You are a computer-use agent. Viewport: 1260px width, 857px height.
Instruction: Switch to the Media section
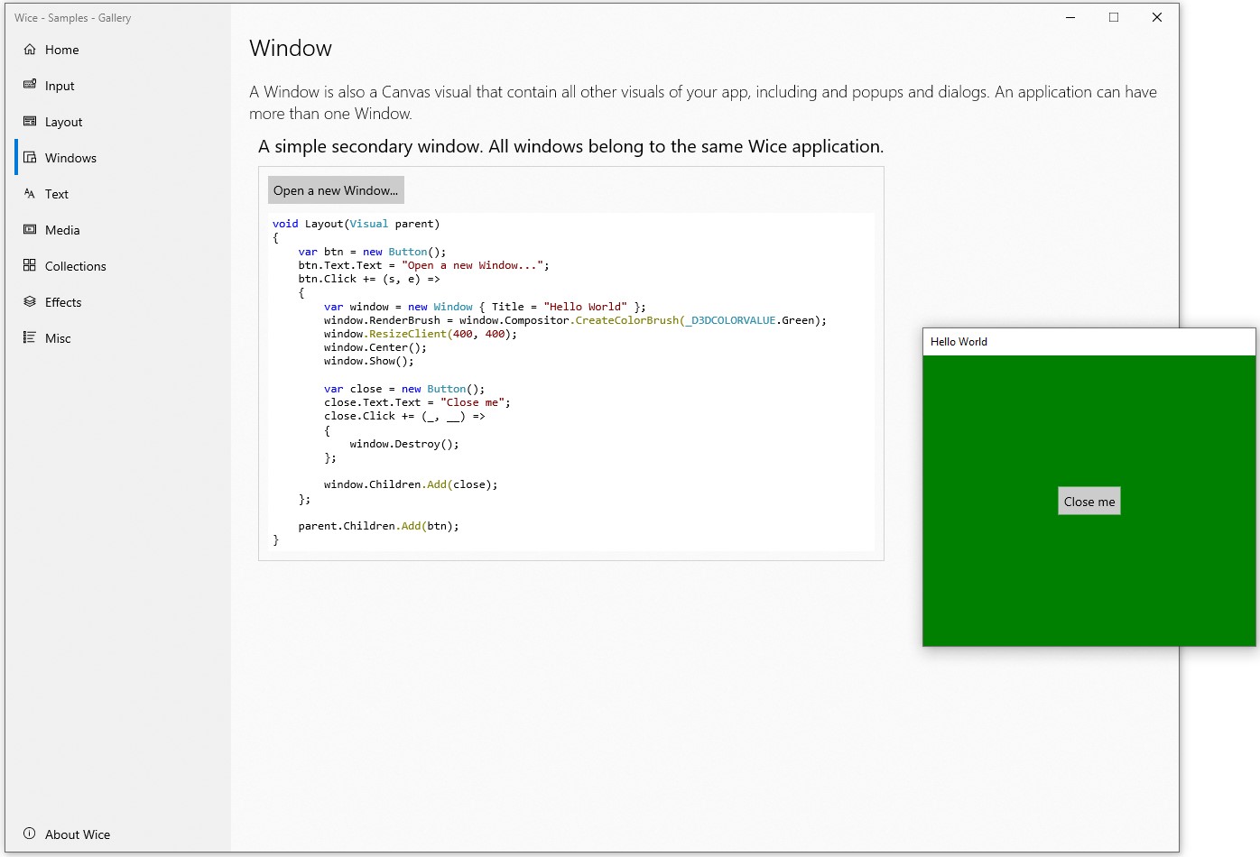tap(118, 230)
